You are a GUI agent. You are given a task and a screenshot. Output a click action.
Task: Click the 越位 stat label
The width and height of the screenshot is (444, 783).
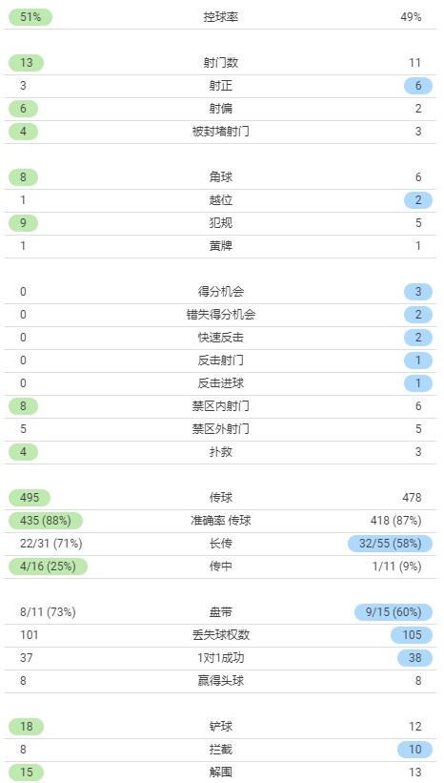pos(221,200)
